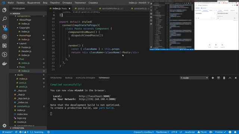Click the eye icon in status bar
The height and width of the screenshot is (134, 239).
(x=211, y=132)
